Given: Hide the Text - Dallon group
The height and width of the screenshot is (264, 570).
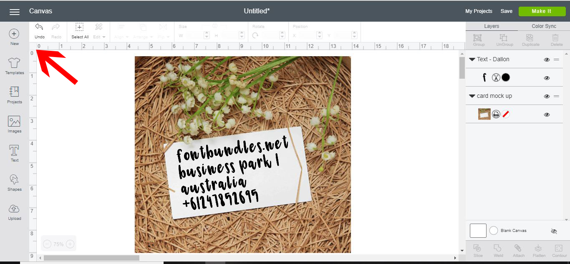Looking at the screenshot, I should click(547, 60).
